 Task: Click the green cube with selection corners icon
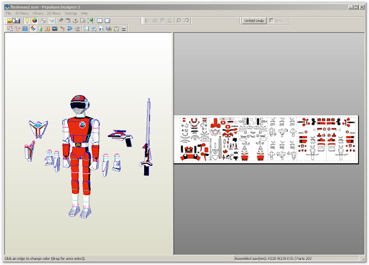[91, 21]
